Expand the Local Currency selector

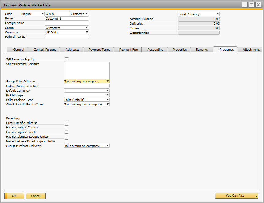(218, 14)
